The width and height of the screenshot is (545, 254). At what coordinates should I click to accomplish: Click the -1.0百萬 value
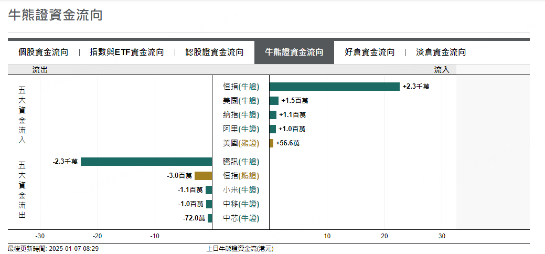click(190, 204)
